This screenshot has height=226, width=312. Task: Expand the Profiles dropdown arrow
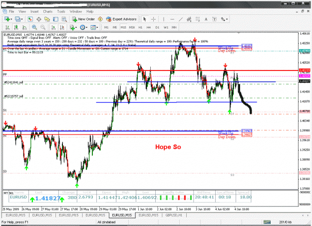(x=22, y=19)
